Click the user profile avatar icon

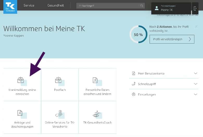coord(157,8)
